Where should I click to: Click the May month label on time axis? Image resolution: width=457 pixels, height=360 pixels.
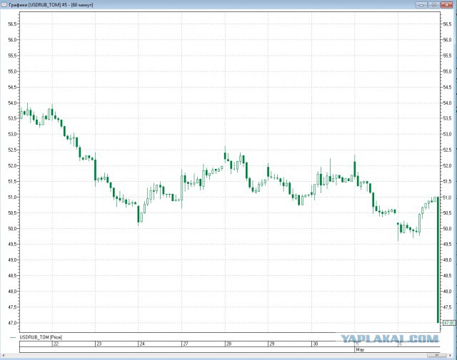(359, 350)
